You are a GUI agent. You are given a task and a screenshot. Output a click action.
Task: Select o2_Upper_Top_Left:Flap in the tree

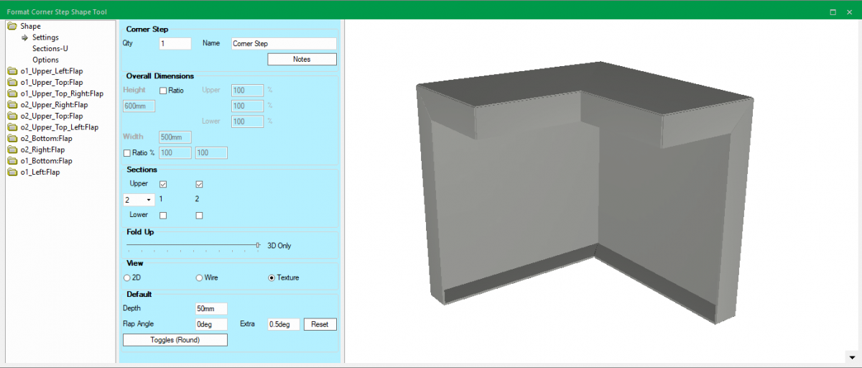(60, 127)
